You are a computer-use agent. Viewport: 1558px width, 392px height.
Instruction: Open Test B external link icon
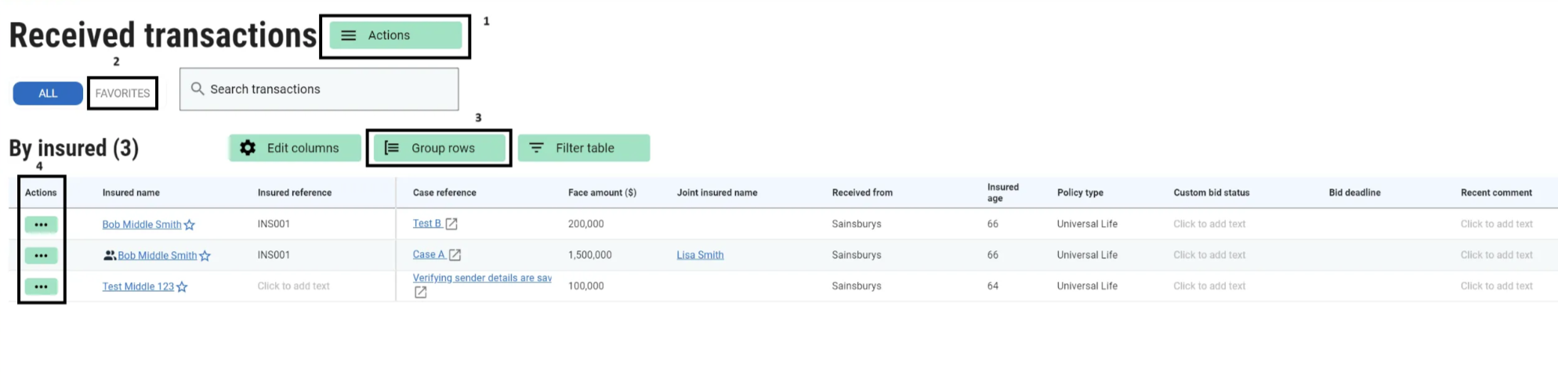451,224
